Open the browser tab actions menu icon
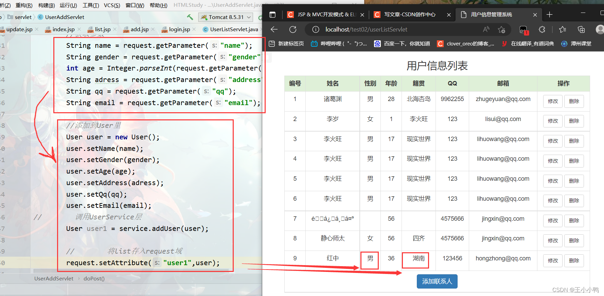 (x=272, y=15)
